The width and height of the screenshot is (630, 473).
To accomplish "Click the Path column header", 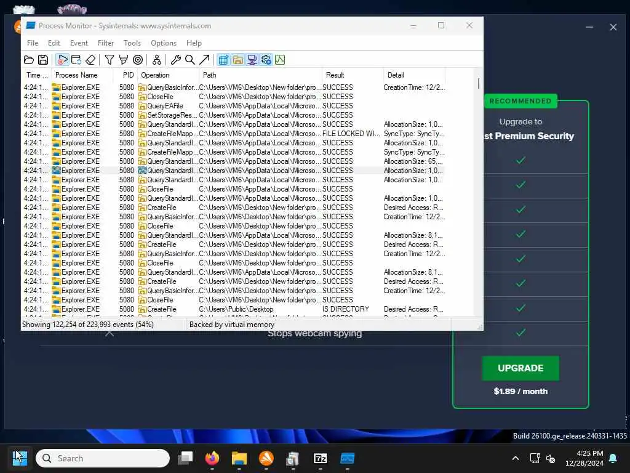I will pyautogui.click(x=260, y=75).
